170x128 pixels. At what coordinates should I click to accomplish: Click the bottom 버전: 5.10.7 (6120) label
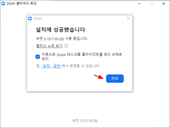85,121
